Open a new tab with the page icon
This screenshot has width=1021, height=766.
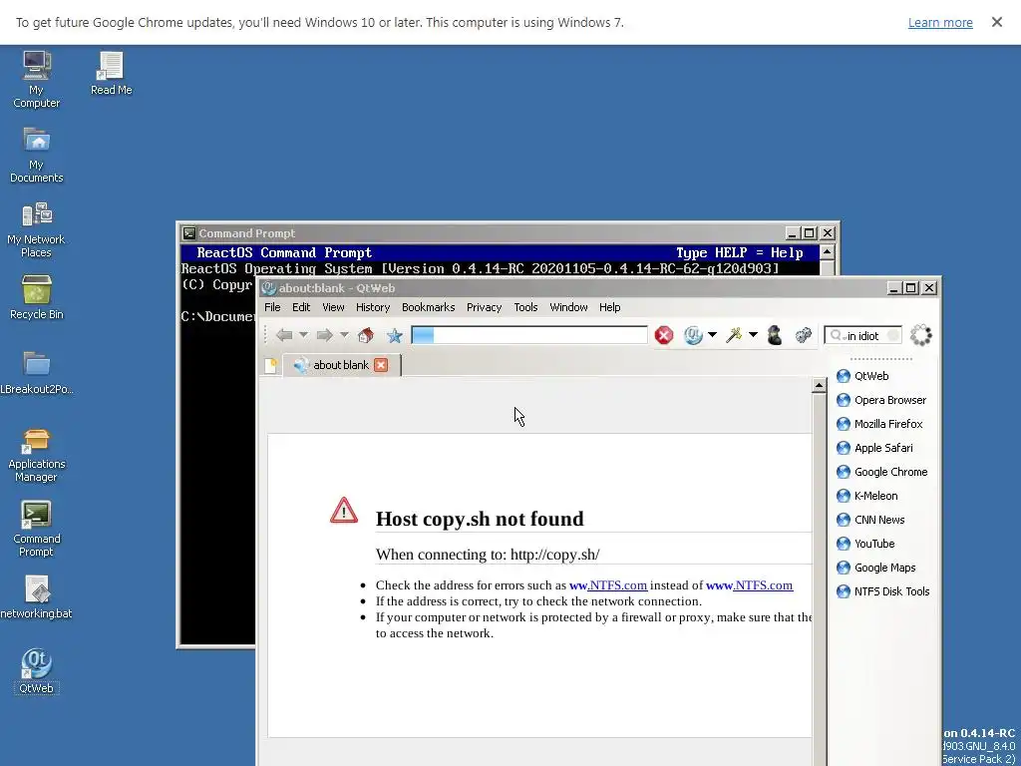click(x=271, y=365)
